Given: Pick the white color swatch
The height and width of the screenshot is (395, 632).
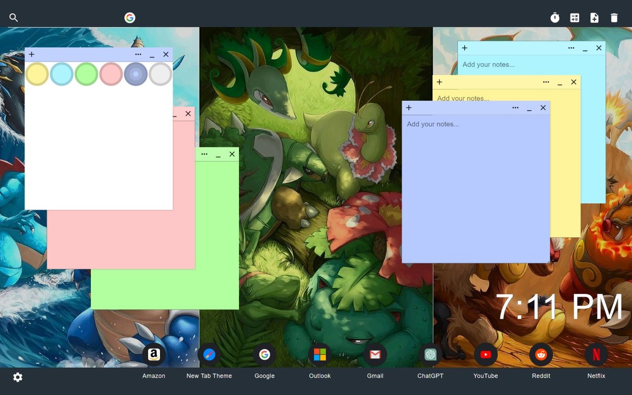Looking at the screenshot, I should (x=160, y=74).
